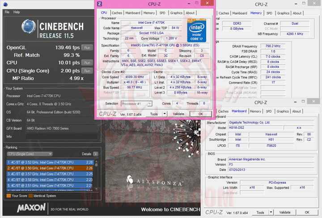Select the CPU tab in front CPU-Z

click(x=104, y=12)
